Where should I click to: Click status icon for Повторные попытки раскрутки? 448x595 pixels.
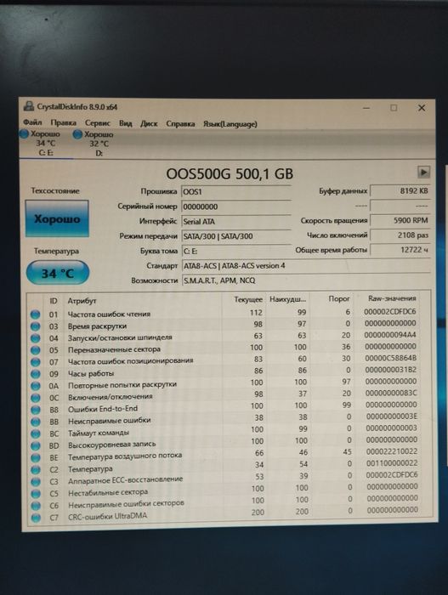36,386
